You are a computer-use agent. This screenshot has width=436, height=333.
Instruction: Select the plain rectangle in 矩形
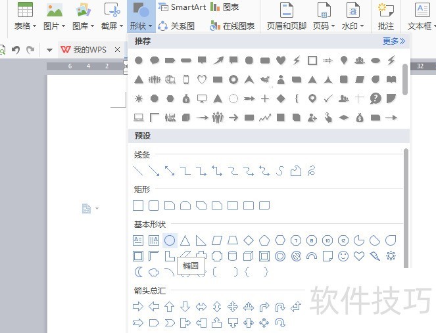point(138,206)
